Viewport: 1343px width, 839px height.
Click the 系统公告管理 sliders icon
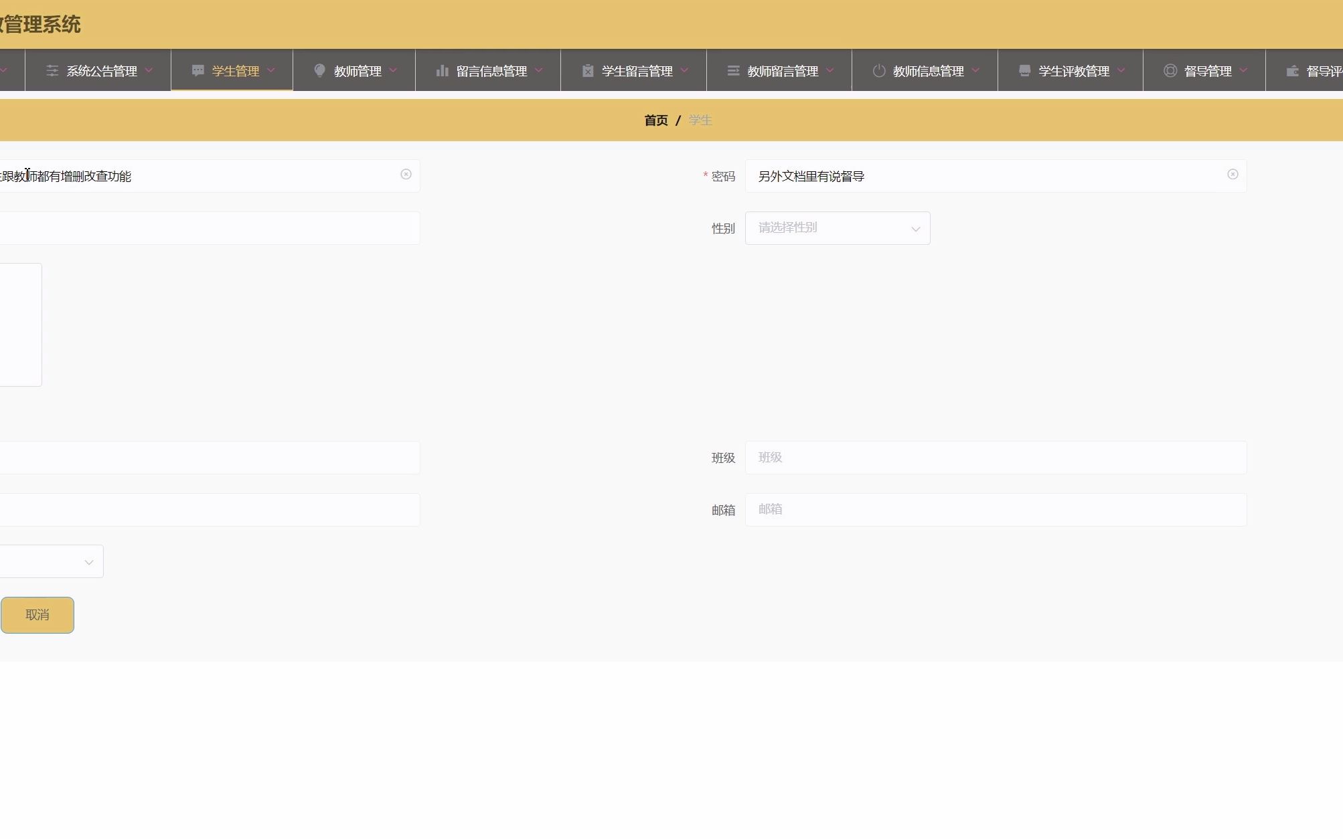(x=52, y=71)
